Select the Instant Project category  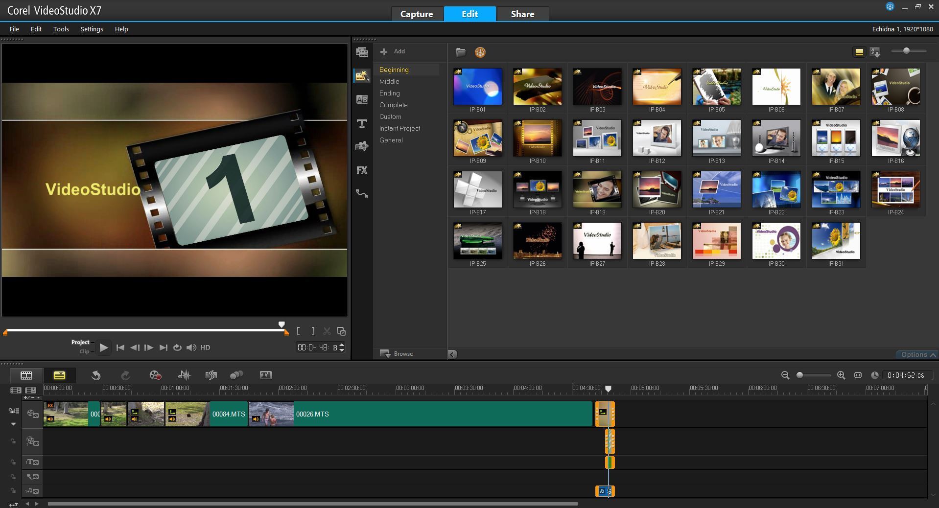[399, 128]
